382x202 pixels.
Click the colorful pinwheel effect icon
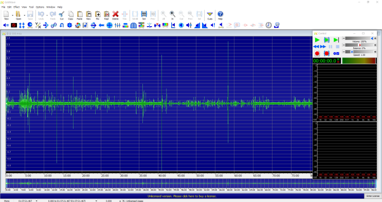pyautogui.click(x=78, y=25)
